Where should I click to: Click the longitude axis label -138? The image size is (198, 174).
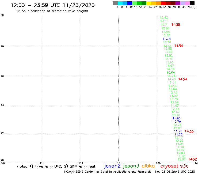pos(157,163)
